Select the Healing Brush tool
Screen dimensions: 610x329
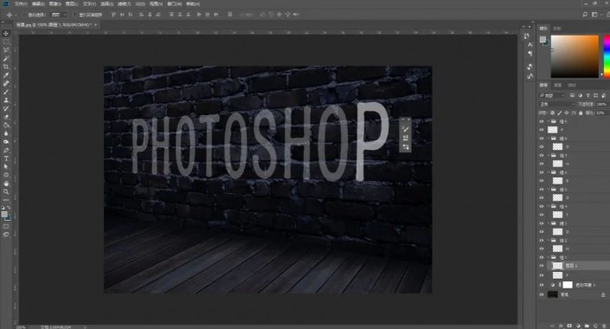(6, 83)
